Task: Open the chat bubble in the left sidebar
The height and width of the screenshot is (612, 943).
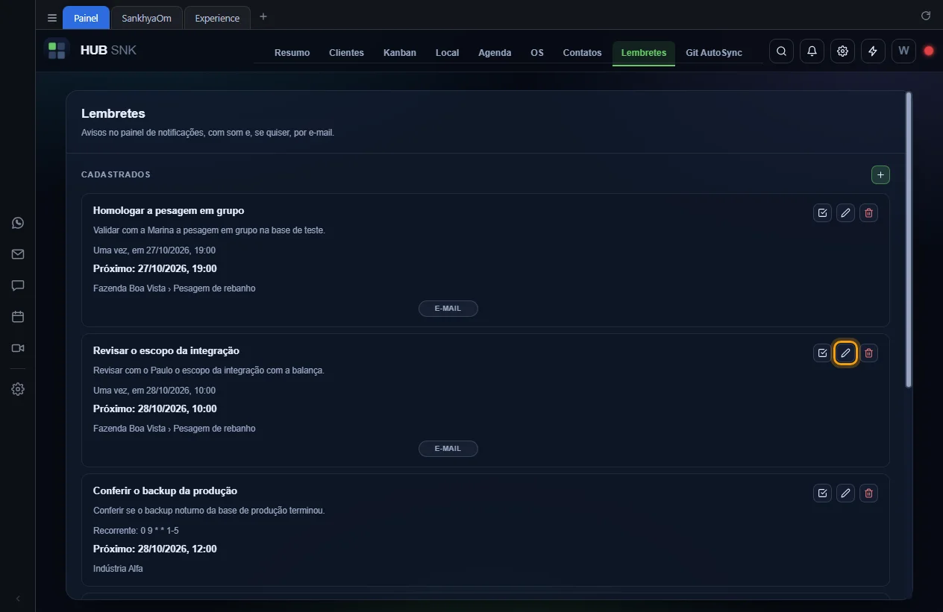Action: 18,286
